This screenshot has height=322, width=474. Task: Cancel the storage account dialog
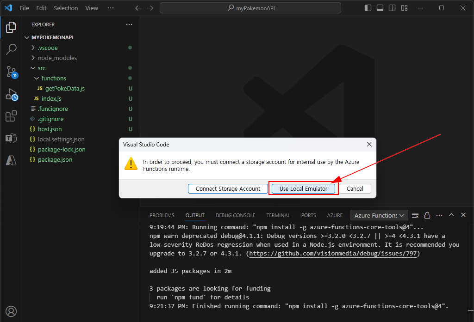(355, 188)
